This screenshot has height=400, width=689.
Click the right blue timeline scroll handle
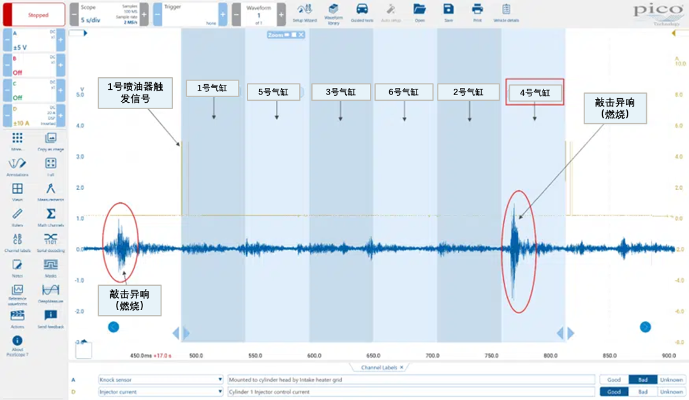point(645,327)
